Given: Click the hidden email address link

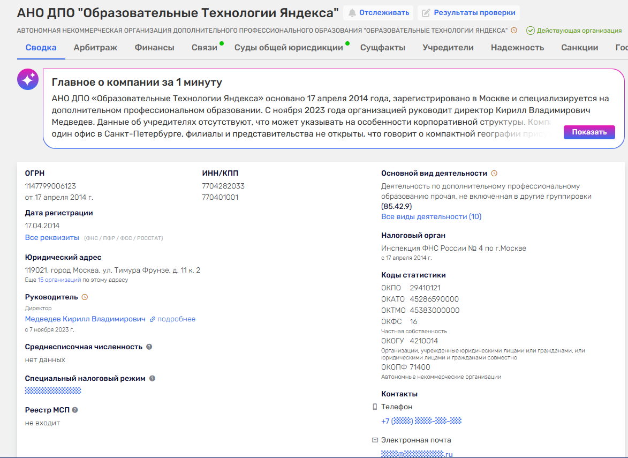Looking at the screenshot, I should (x=417, y=454).
